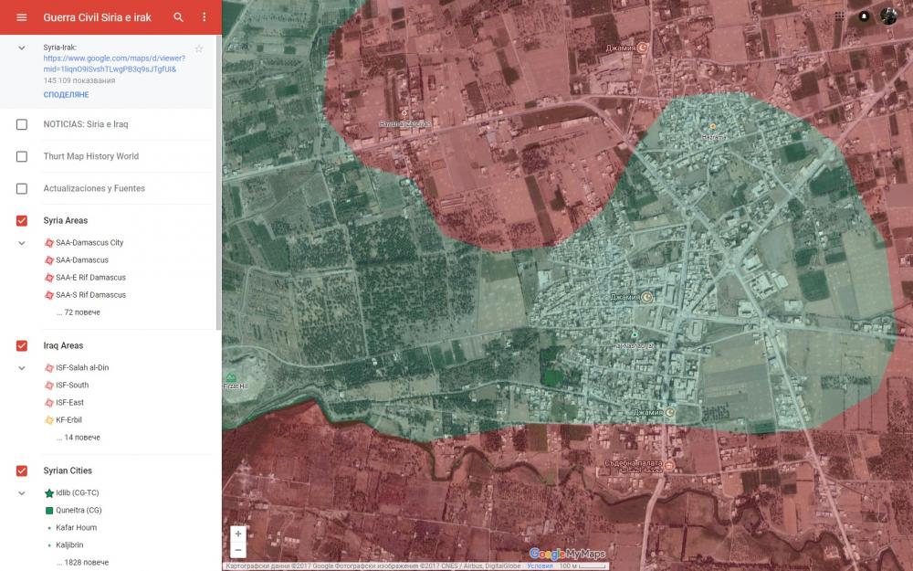The width and height of the screenshot is (913, 571).
Task: Enable the NOTICIAS: Siria e Iraq layer
Action: (x=22, y=124)
